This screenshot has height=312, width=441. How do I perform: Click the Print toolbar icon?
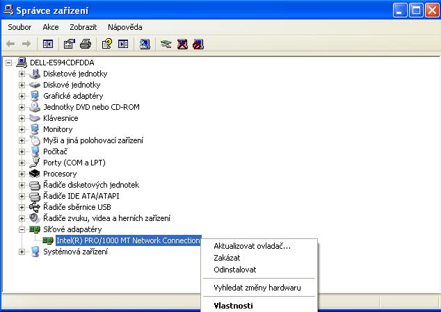click(x=86, y=44)
